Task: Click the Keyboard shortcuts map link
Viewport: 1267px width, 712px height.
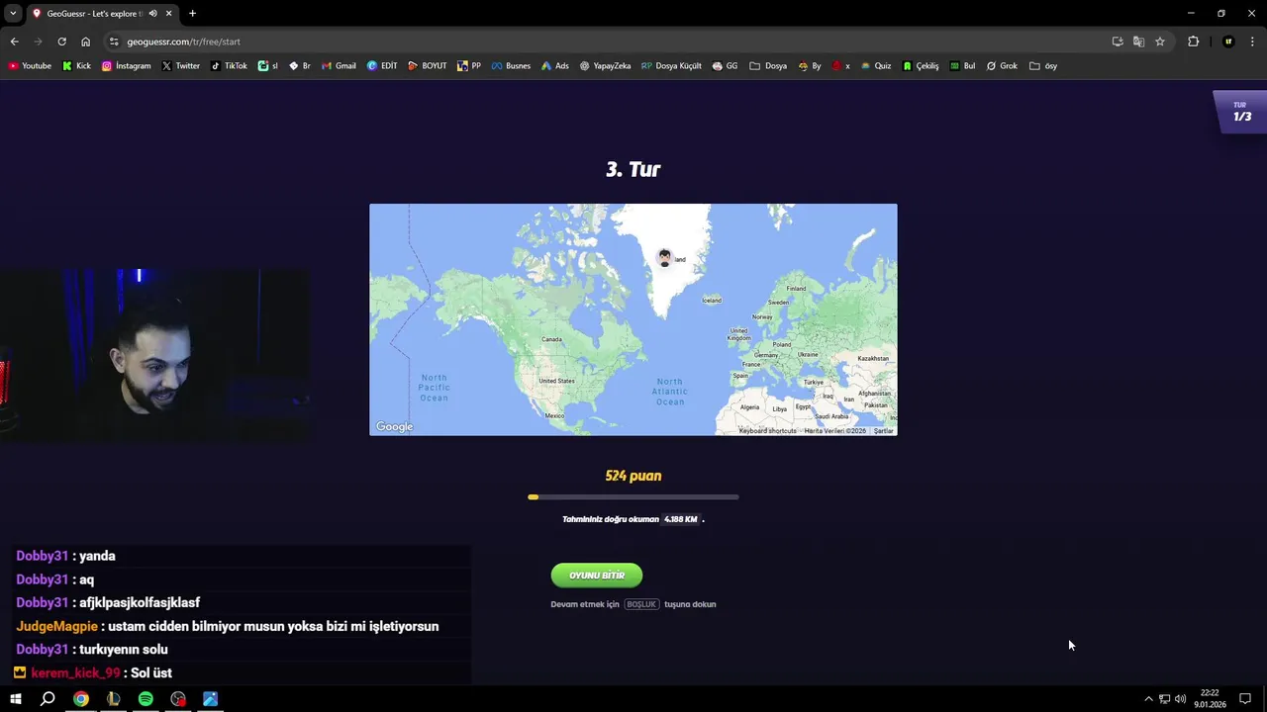Action: click(x=767, y=431)
